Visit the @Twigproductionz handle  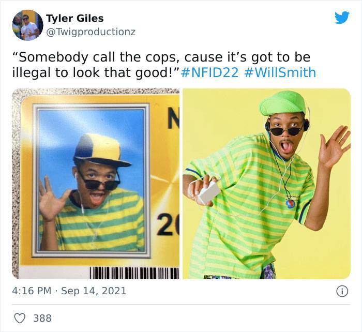tap(90, 32)
